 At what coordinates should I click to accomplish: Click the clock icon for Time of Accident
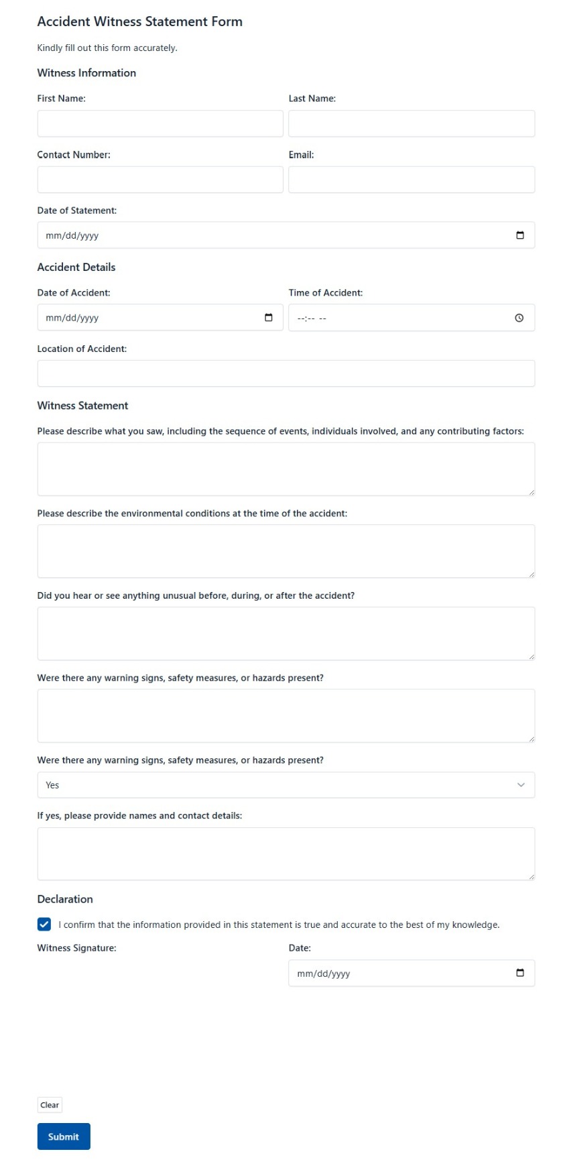click(x=519, y=317)
